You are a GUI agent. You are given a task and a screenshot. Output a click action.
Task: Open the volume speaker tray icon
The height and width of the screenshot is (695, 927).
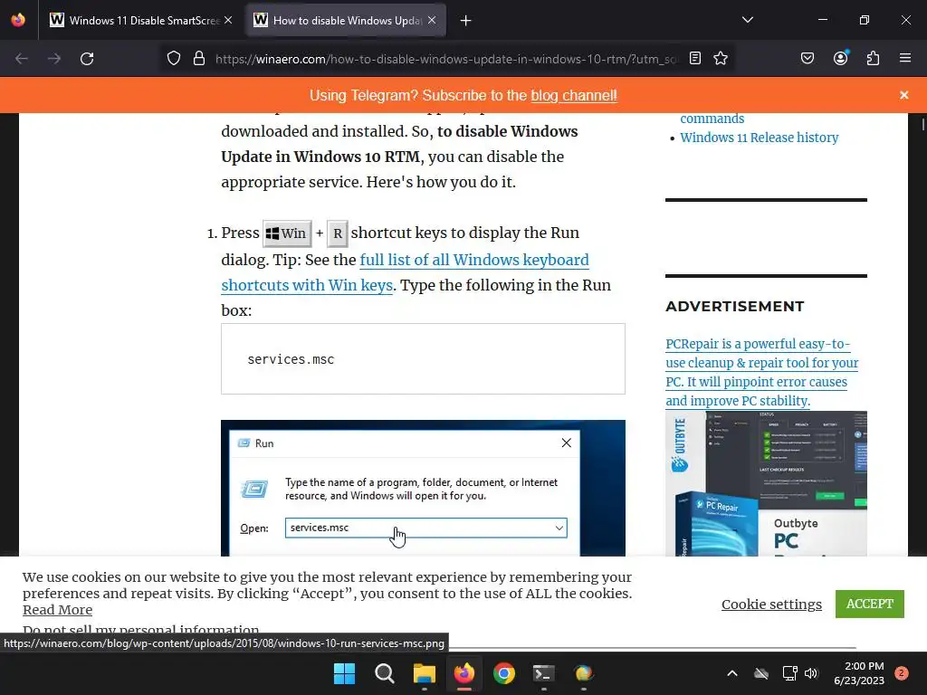click(811, 673)
